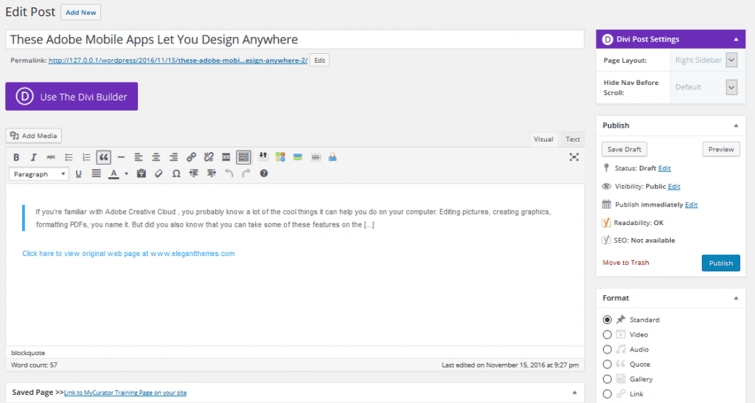Screen dimensions: 755x403
Task: Insert the Read More tag
Action: pos(226,157)
